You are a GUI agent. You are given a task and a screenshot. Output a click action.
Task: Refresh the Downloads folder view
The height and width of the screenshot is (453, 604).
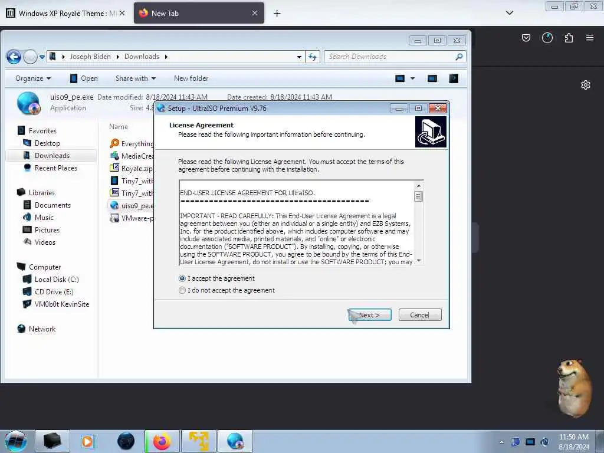click(313, 57)
